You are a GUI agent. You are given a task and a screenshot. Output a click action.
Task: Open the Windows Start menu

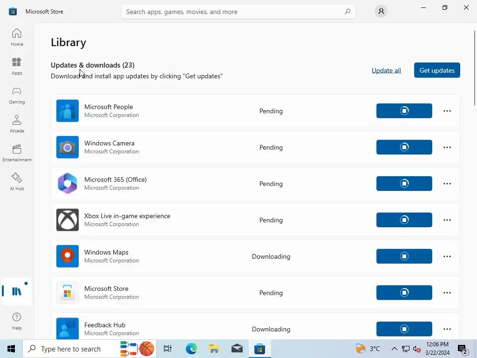[x=11, y=349]
